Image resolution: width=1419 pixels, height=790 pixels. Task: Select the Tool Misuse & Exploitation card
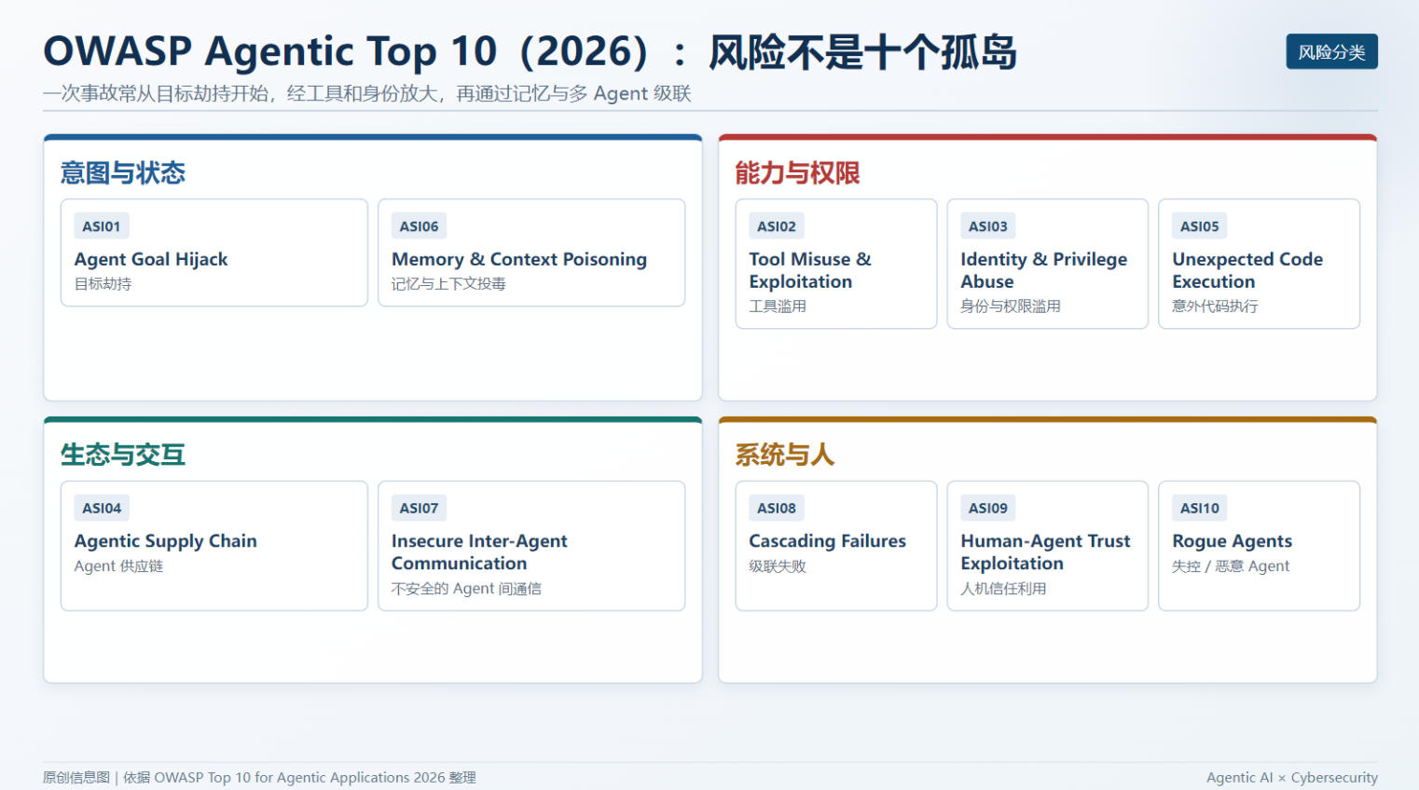[x=836, y=264]
